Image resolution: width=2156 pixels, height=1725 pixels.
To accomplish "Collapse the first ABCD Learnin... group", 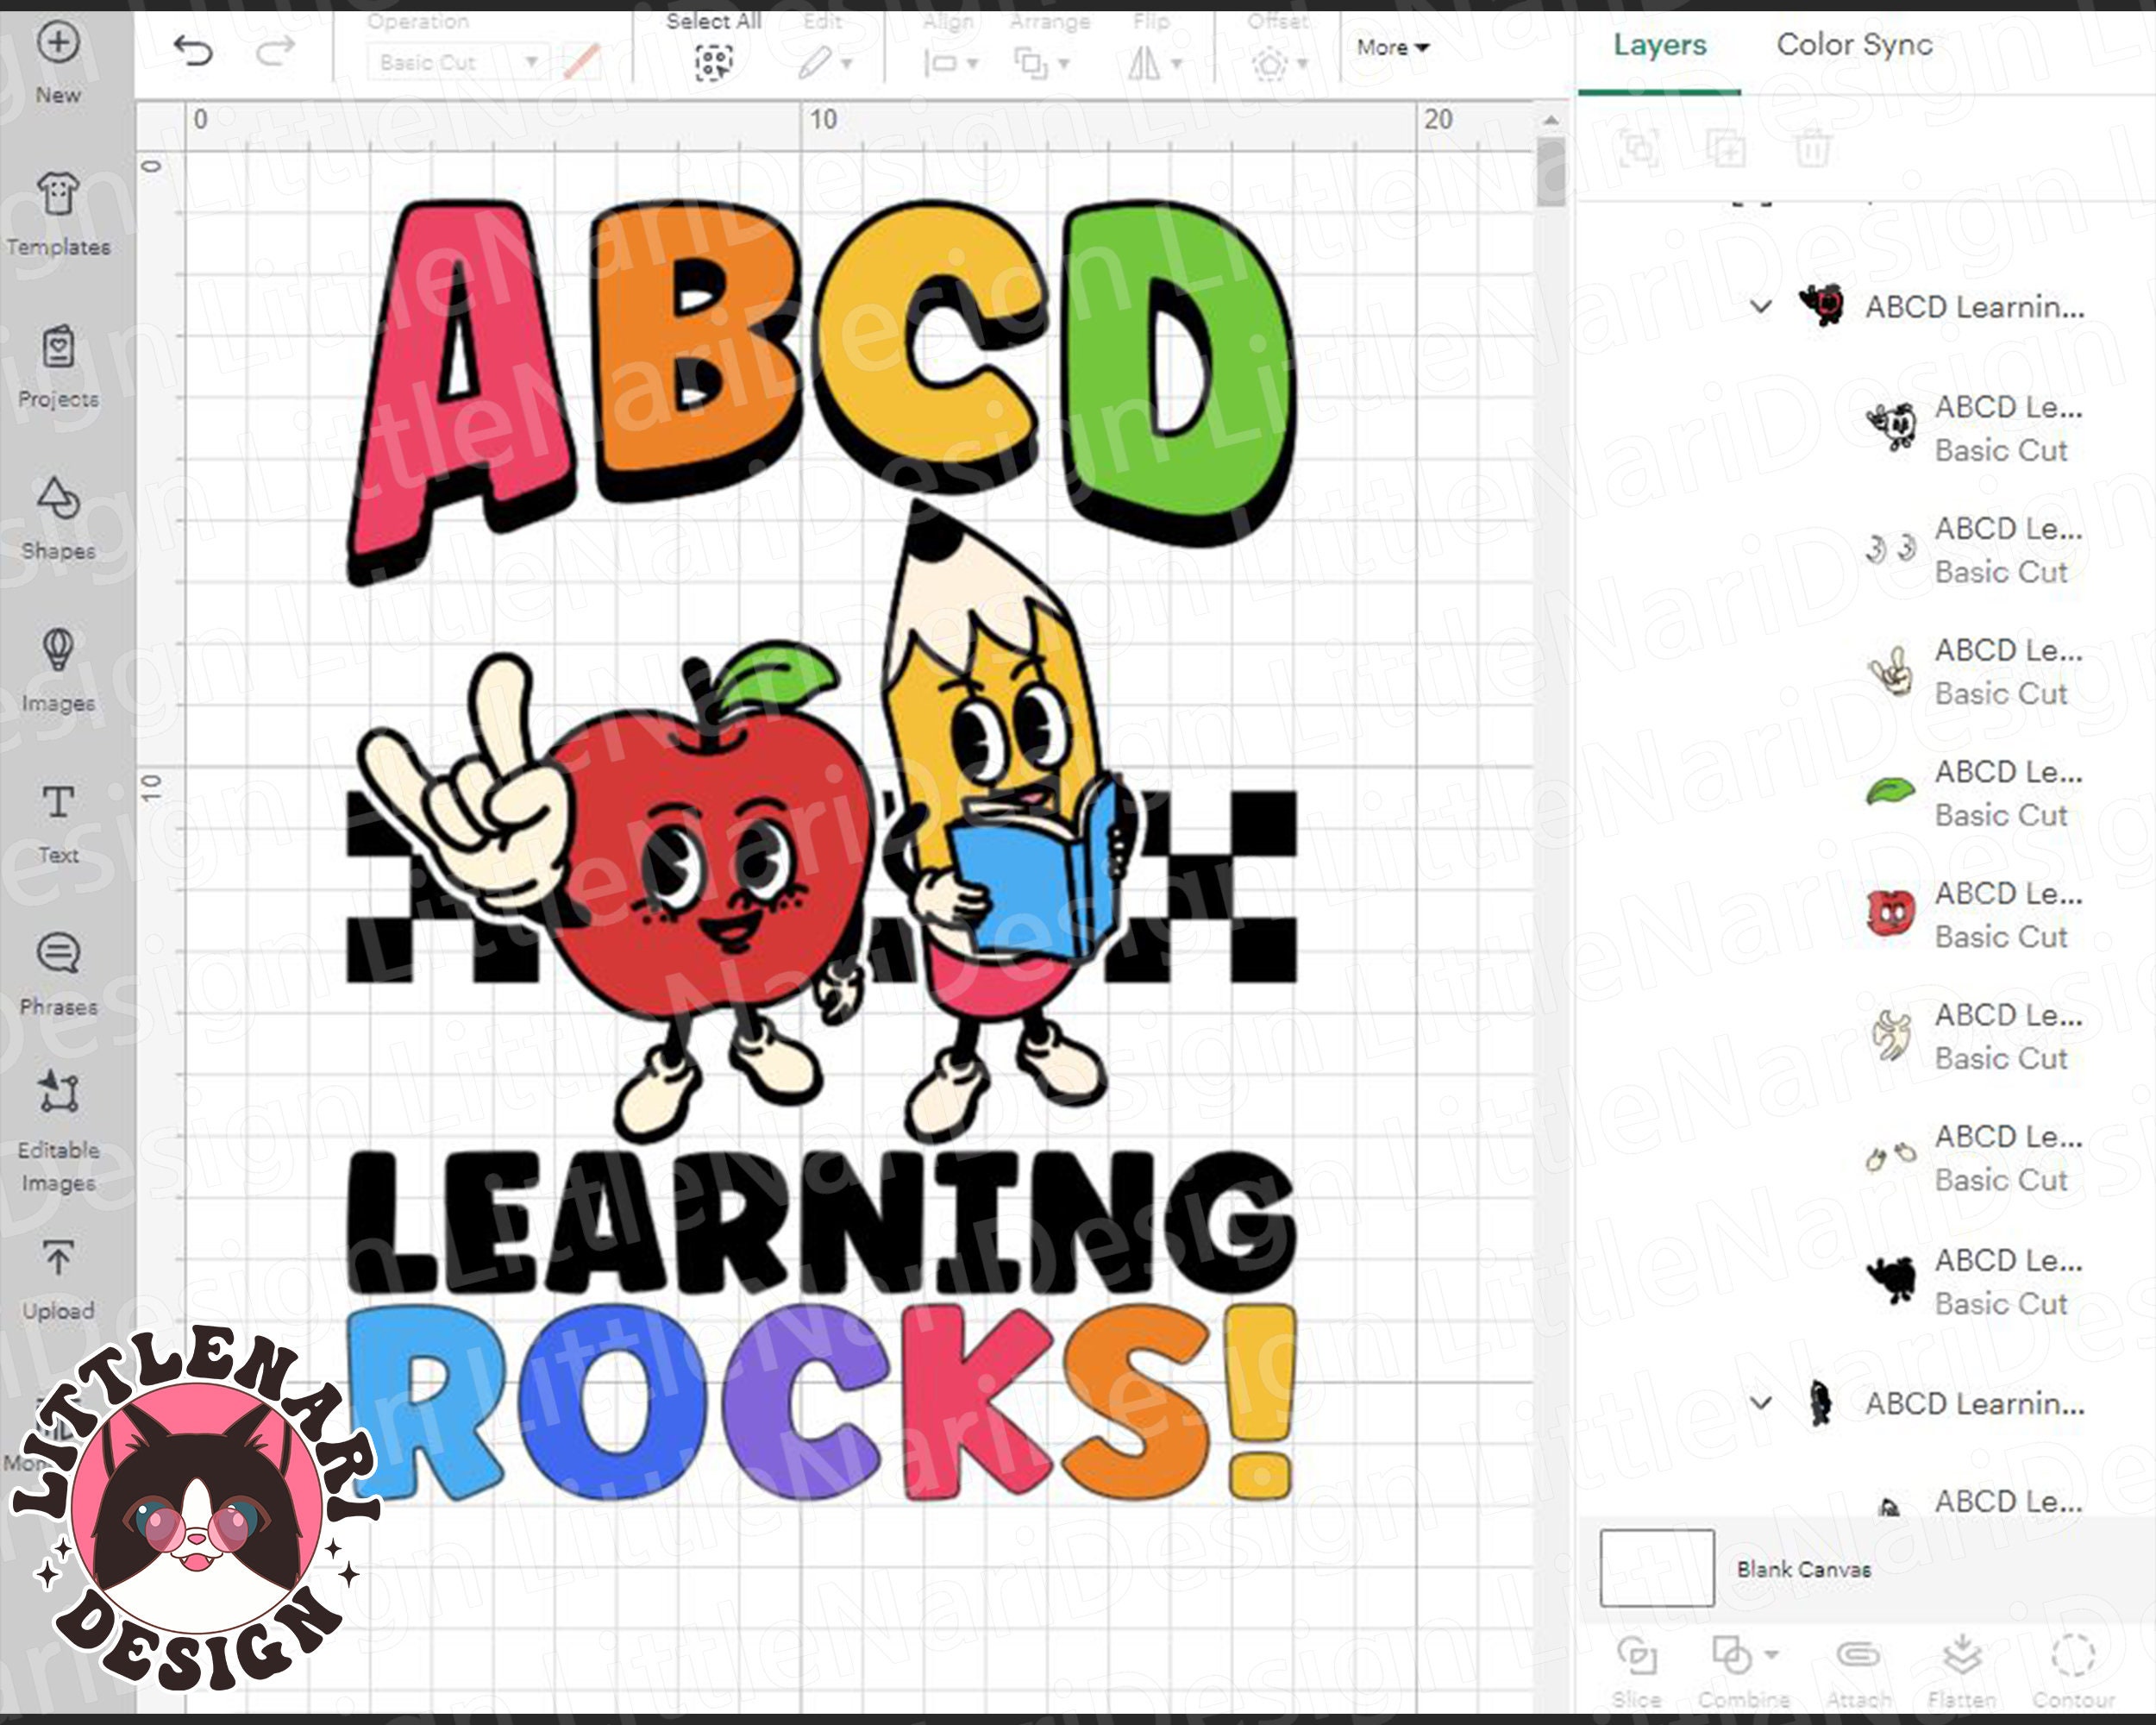I will pos(1761,306).
